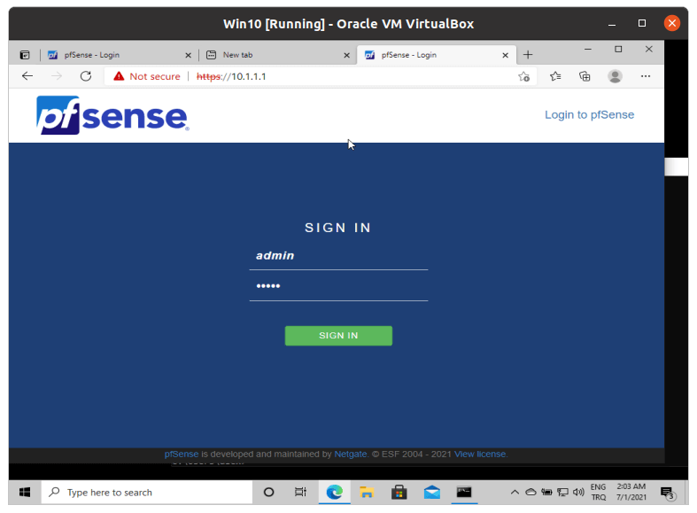Show hidden system tray icons

click(515, 492)
